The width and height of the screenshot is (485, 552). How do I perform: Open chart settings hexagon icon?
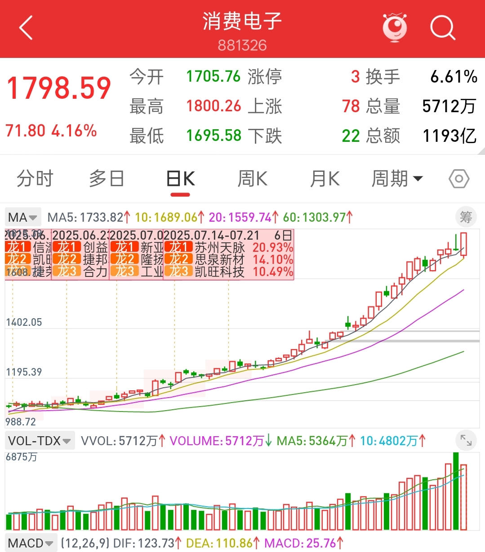click(x=459, y=179)
